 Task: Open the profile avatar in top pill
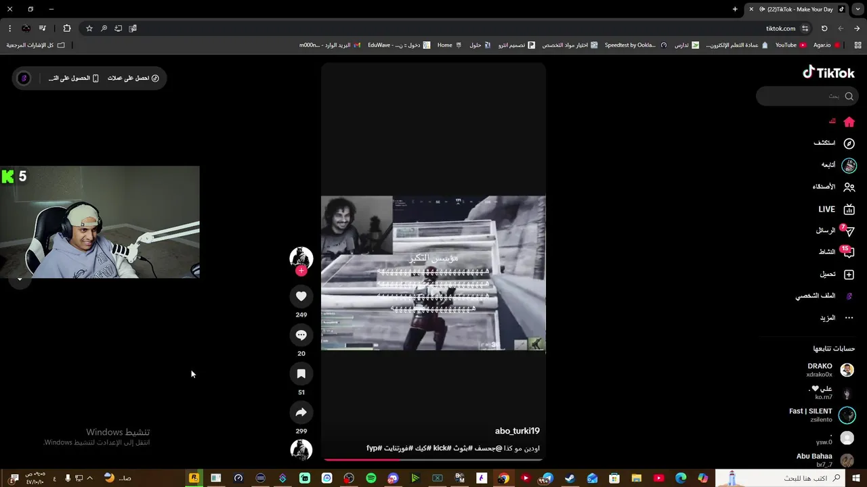click(x=24, y=78)
